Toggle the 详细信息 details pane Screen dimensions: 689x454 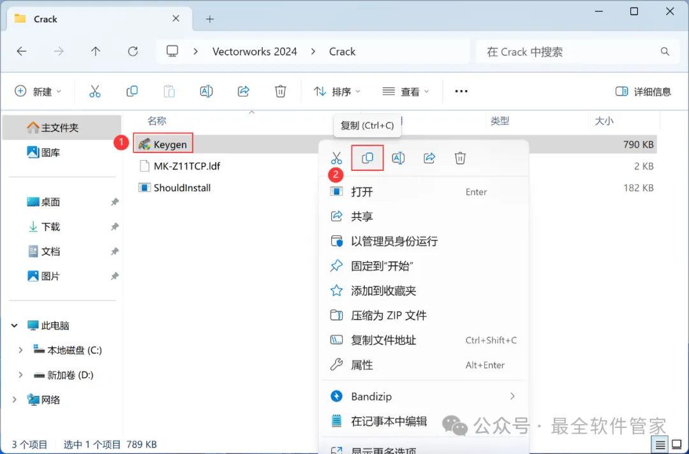coord(643,91)
